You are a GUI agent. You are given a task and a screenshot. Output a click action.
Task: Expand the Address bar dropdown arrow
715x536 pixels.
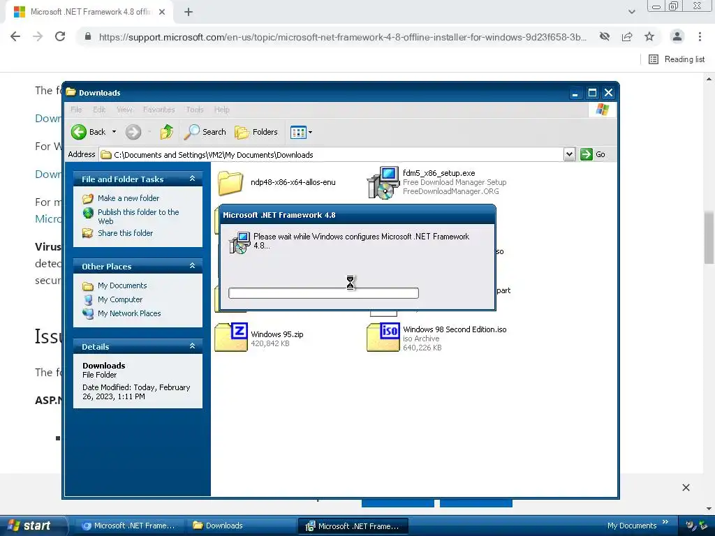[x=569, y=154]
